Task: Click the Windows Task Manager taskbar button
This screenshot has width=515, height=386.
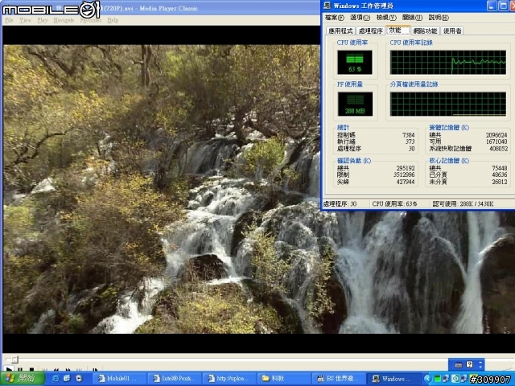Action: click(393, 379)
